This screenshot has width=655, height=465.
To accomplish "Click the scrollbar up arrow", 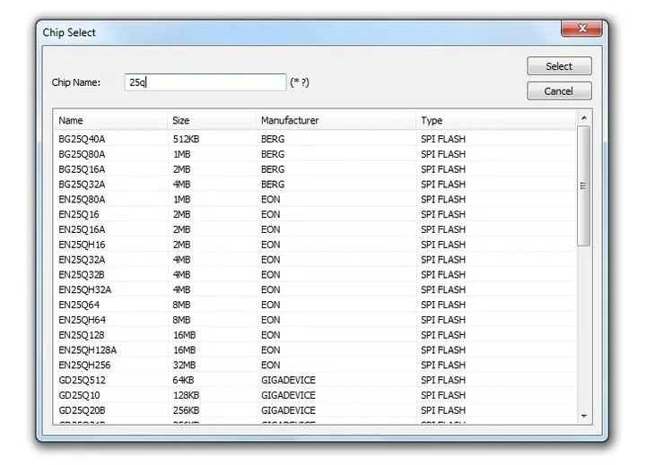I will click(x=584, y=118).
